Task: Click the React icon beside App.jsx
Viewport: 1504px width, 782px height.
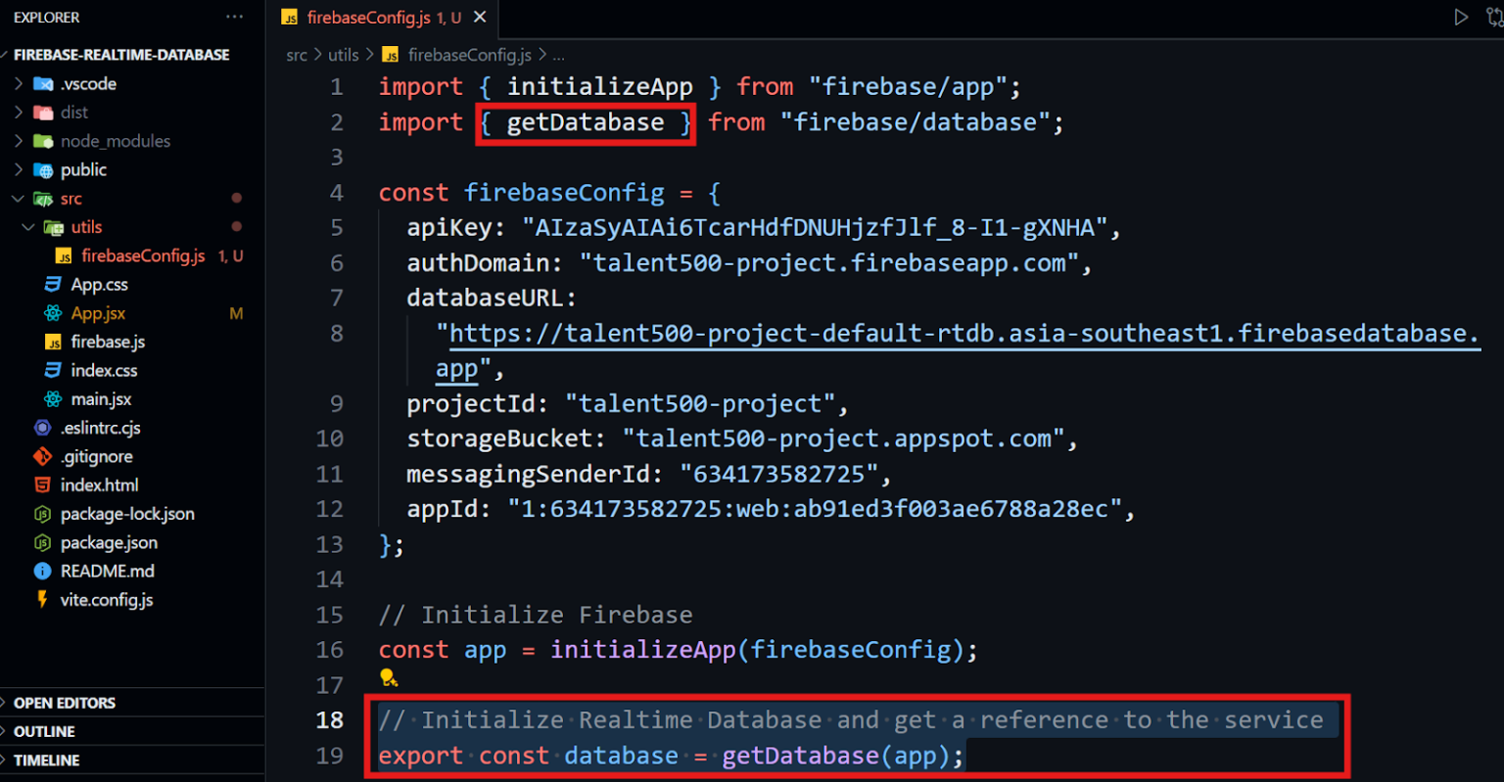Action: (52, 313)
